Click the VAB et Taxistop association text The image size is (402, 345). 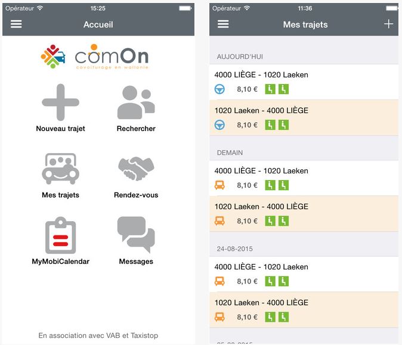98,335
